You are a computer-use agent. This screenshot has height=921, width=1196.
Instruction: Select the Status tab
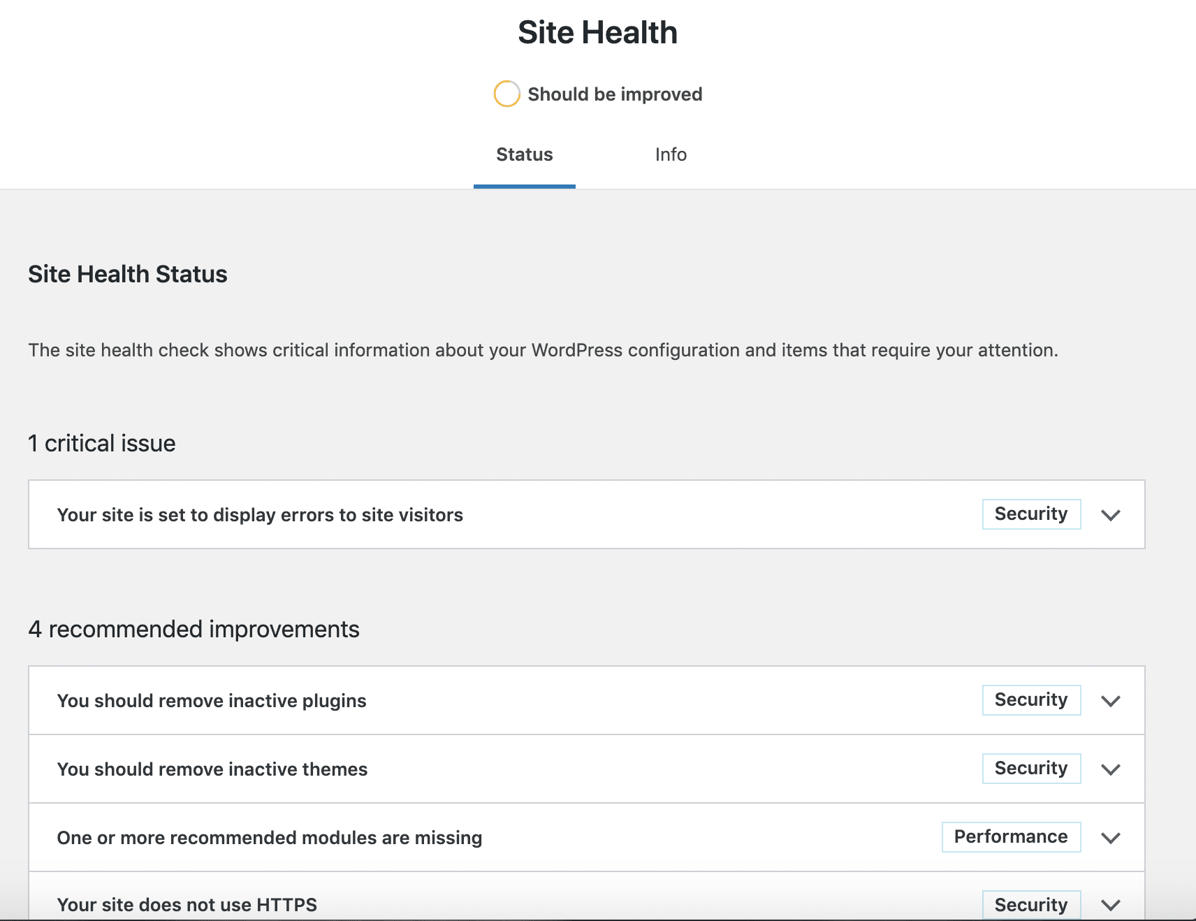[x=524, y=154]
